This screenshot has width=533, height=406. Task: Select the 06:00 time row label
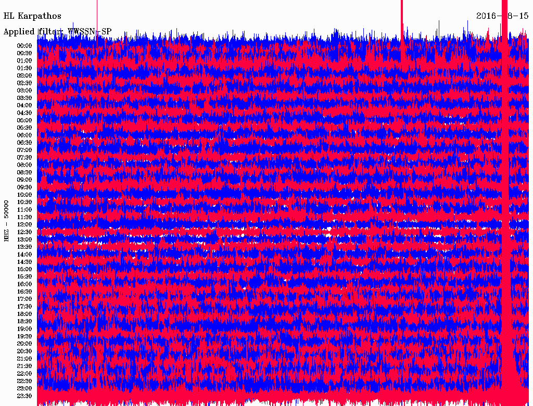(24, 135)
